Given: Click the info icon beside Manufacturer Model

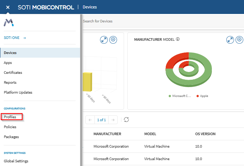Looking at the screenshot, I should click(x=178, y=39).
